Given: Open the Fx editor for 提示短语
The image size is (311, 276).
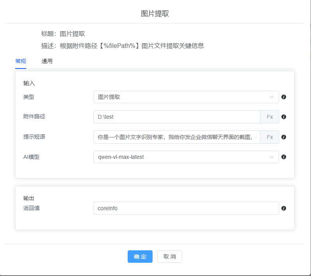Looking at the screenshot, I should click(269, 137).
